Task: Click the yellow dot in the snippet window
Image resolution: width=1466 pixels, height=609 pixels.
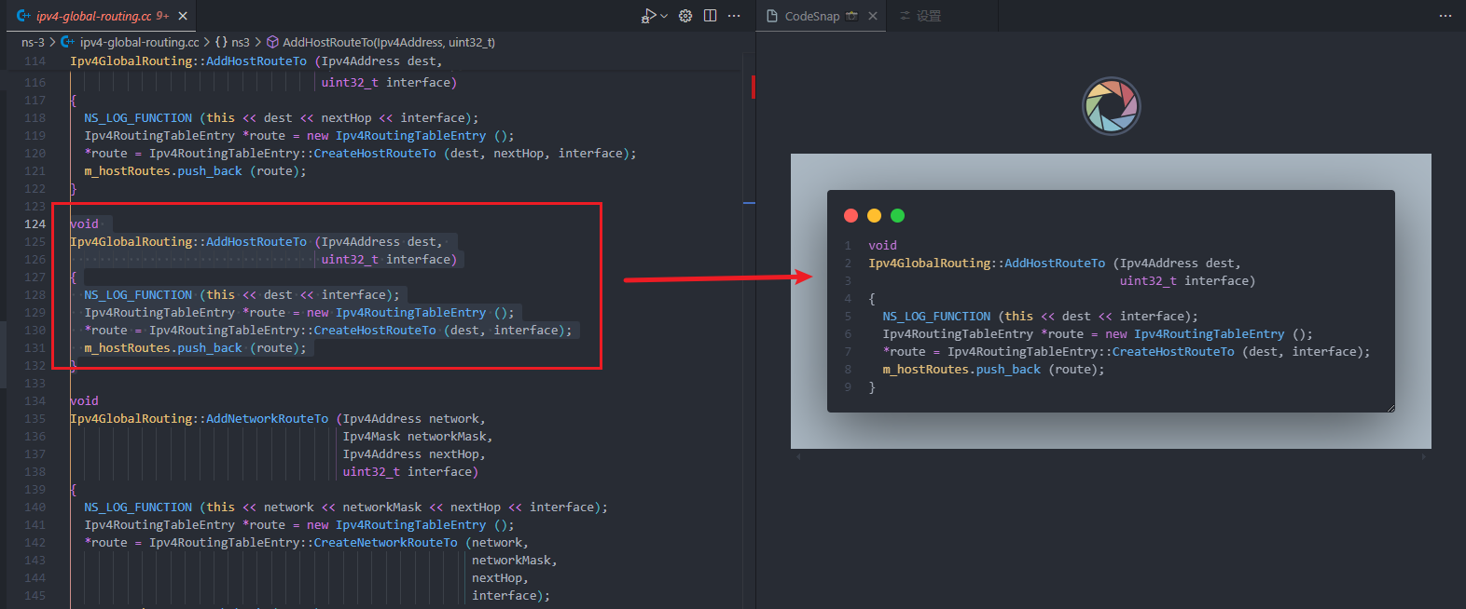Action: click(x=874, y=216)
